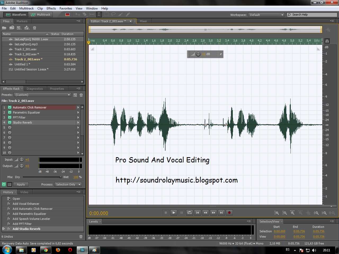Toggle Loop Playback button
Viewport: 339px width, 254px height.
[x=190, y=212]
